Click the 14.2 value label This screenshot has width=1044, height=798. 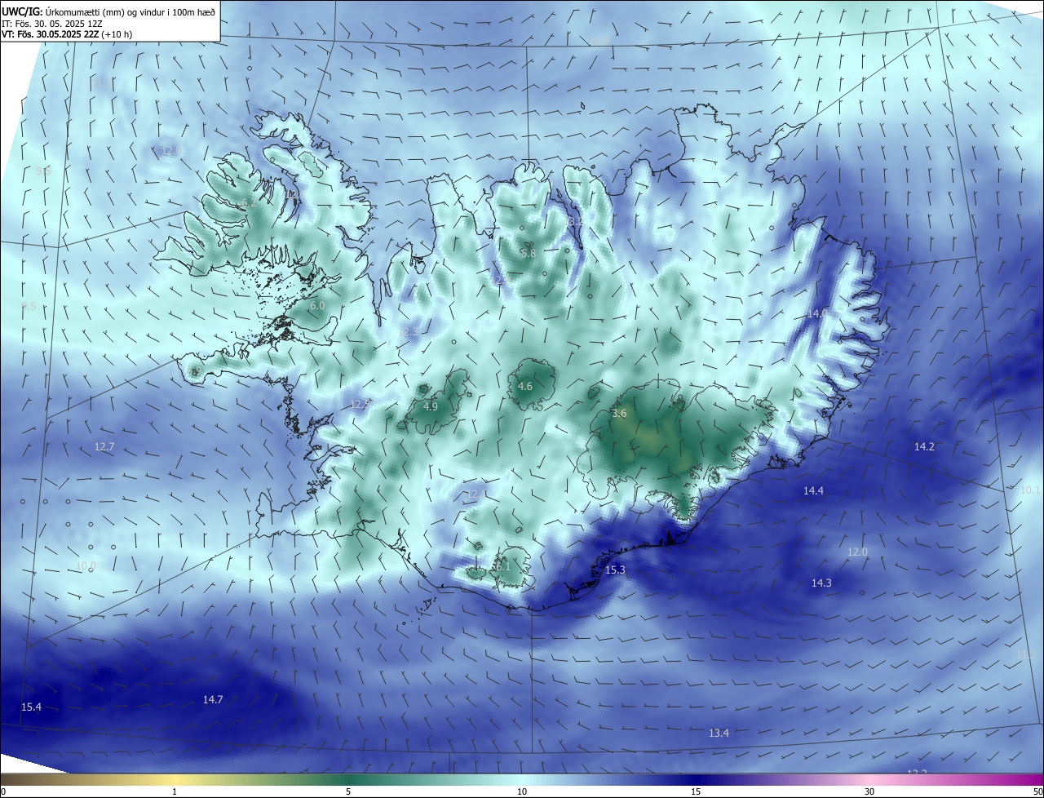[924, 446]
